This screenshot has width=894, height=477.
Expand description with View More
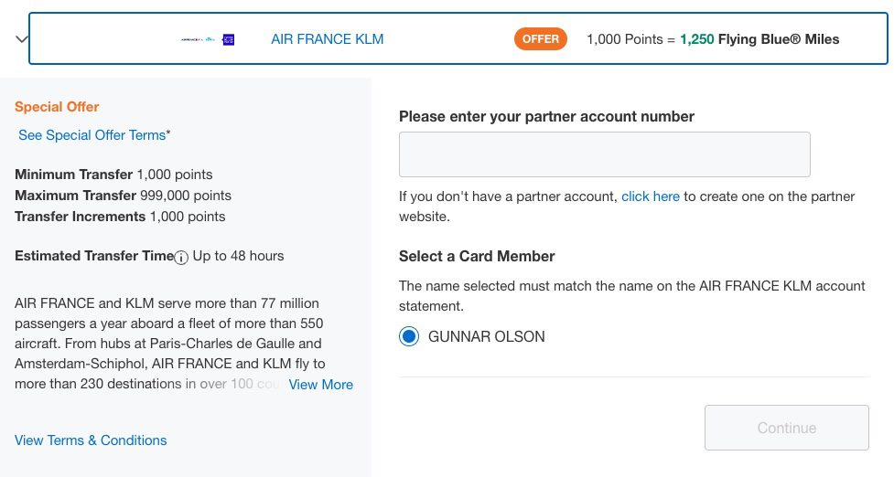point(321,385)
